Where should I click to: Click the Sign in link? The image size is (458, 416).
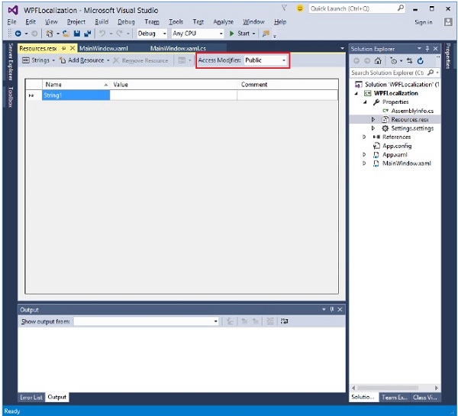424,22
